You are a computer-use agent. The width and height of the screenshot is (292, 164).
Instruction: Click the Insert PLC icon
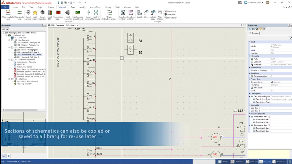(50, 15)
